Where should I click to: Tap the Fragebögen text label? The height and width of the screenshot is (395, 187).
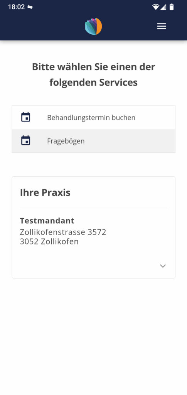(66, 141)
